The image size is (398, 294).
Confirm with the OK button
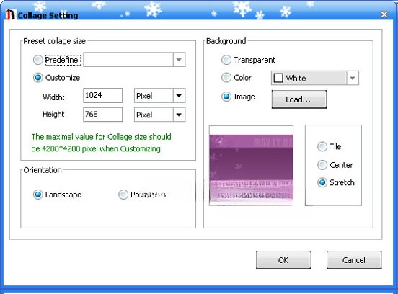tap(283, 260)
